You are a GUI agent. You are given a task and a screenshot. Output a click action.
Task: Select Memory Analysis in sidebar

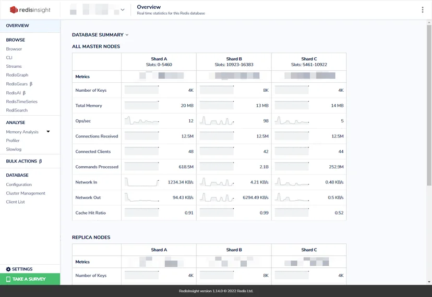(x=22, y=132)
